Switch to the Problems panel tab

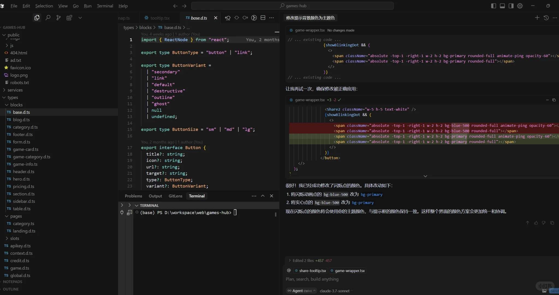[x=133, y=196]
